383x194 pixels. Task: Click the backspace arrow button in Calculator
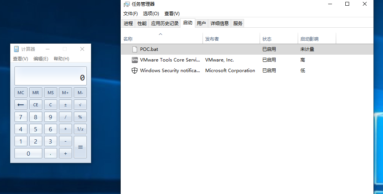[21, 105]
